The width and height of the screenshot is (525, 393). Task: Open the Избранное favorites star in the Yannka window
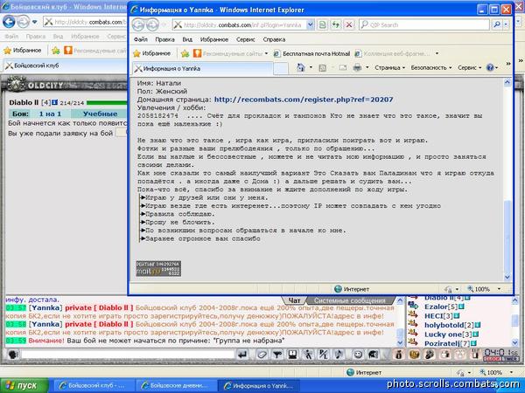point(152,53)
